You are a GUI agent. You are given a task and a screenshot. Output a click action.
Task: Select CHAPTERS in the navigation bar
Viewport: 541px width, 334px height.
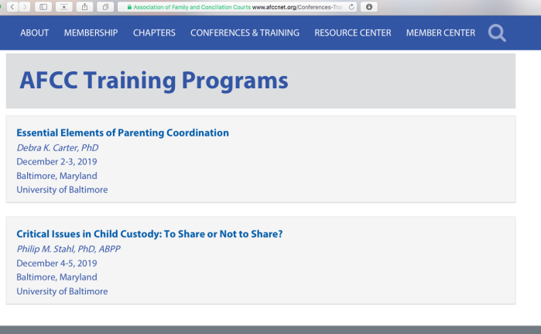[x=154, y=33]
